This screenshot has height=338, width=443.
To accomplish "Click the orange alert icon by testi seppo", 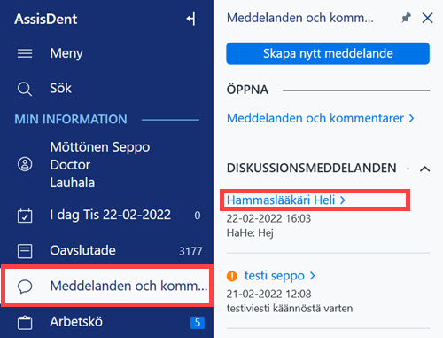I will (x=232, y=276).
